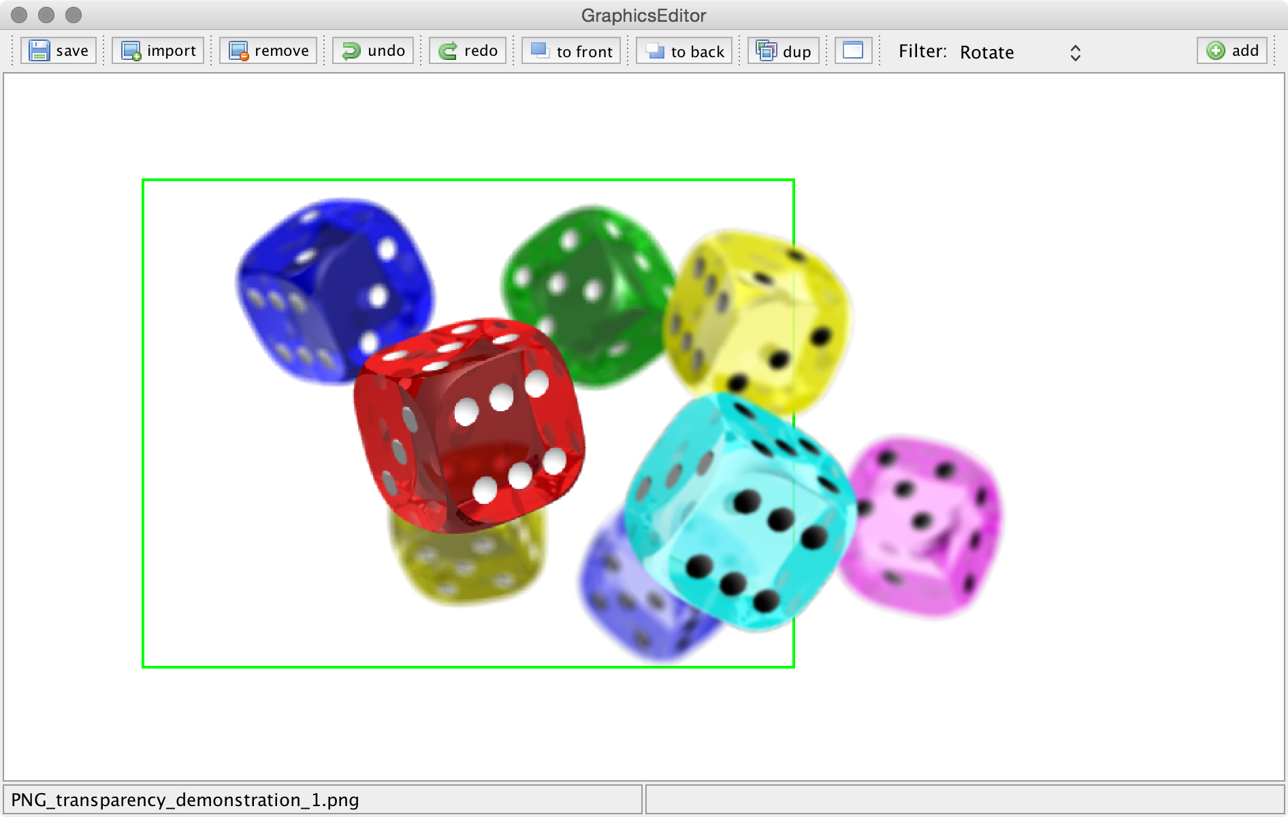1288x817 pixels.
Task: Send the selected image to back
Action: tap(684, 51)
